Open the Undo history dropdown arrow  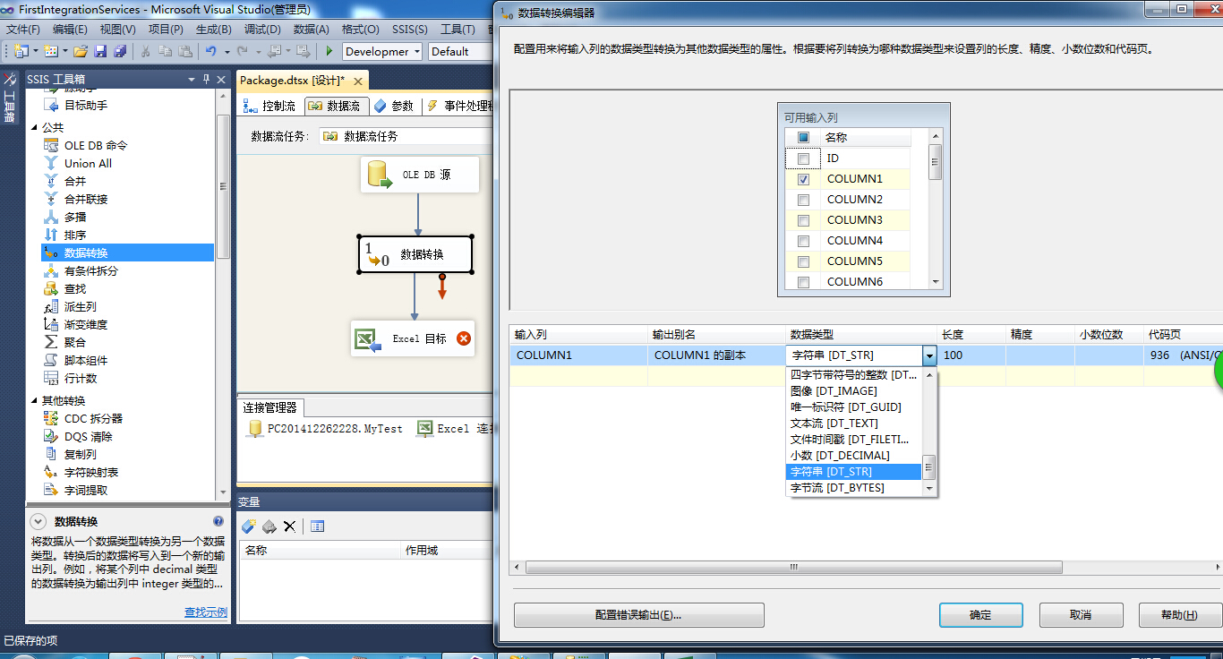point(227,51)
